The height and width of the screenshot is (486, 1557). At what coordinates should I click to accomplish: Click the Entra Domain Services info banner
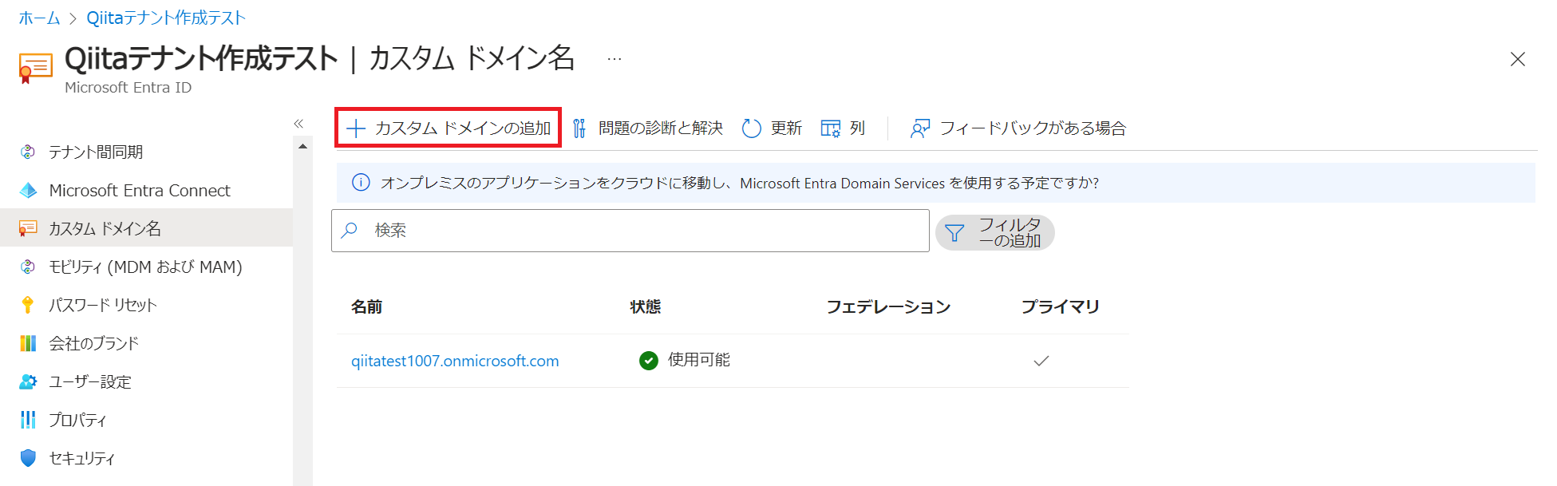tap(935, 183)
